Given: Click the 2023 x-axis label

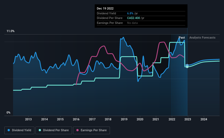Looking at the screenshot, I should [187, 119].
